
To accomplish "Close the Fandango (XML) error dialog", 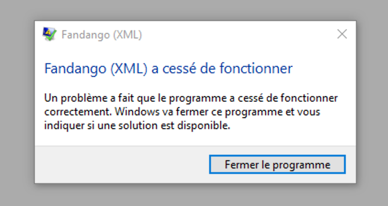I will (342, 34).
